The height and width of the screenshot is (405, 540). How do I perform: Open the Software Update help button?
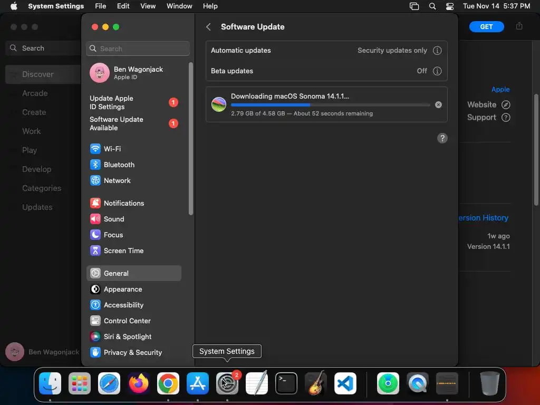click(442, 139)
